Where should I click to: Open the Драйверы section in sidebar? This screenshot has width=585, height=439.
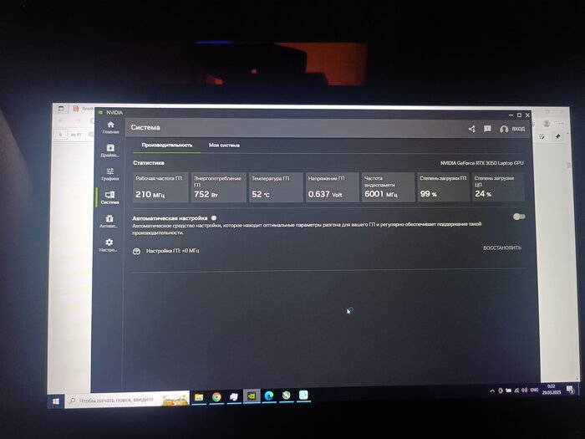[109, 150]
